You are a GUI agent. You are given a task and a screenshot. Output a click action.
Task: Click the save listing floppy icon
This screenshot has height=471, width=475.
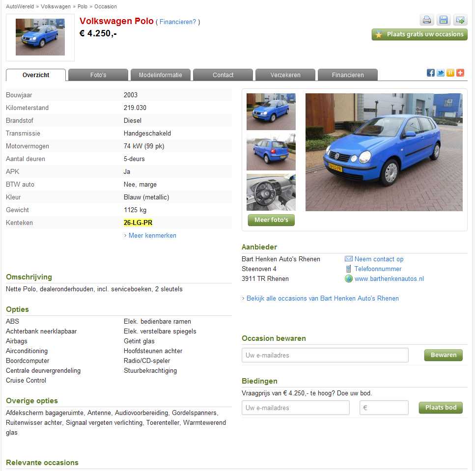point(443,20)
